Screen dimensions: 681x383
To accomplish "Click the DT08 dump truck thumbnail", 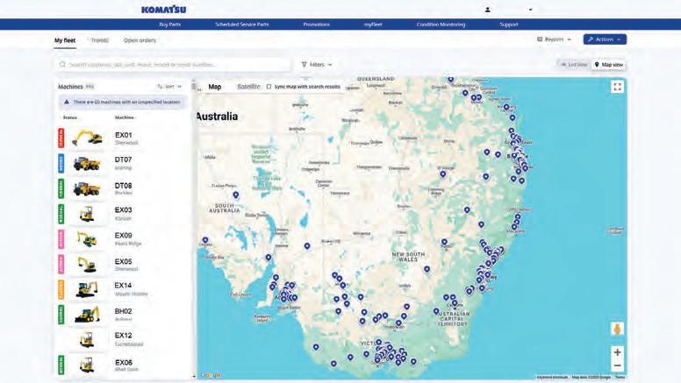I will pyautogui.click(x=87, y=188).
